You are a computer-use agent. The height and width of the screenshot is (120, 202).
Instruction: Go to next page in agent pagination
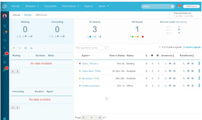100,117
